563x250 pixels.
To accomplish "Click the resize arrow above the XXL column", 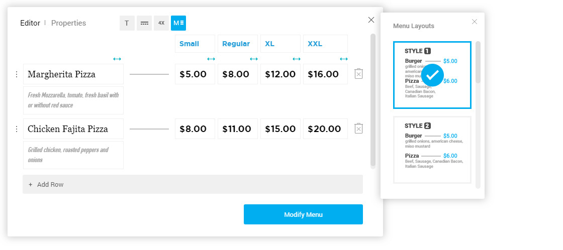I will [x=344, y=59].
